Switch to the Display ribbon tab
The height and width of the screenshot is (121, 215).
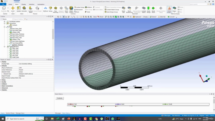(x=24, y=4)
